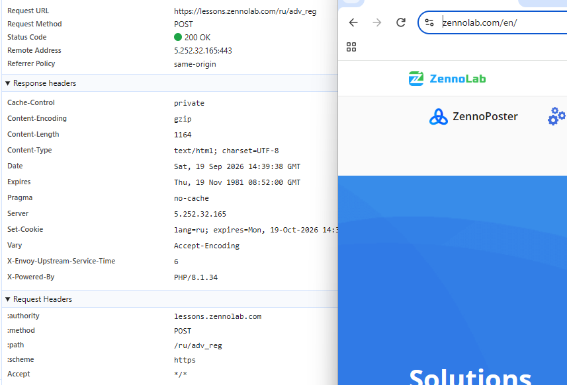Select the 200 OK status text
This screenshot has height=385, width=567.
click(197, 38)
